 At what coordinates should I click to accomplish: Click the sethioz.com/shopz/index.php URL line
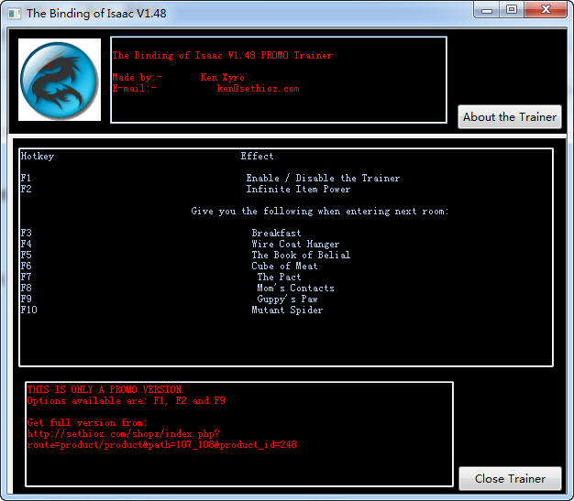point(124,434)
